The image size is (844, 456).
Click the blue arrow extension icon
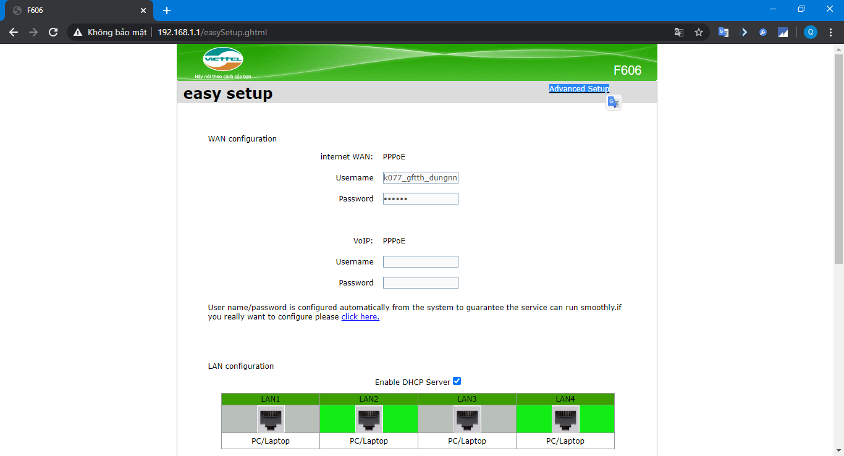pos(743,32)
